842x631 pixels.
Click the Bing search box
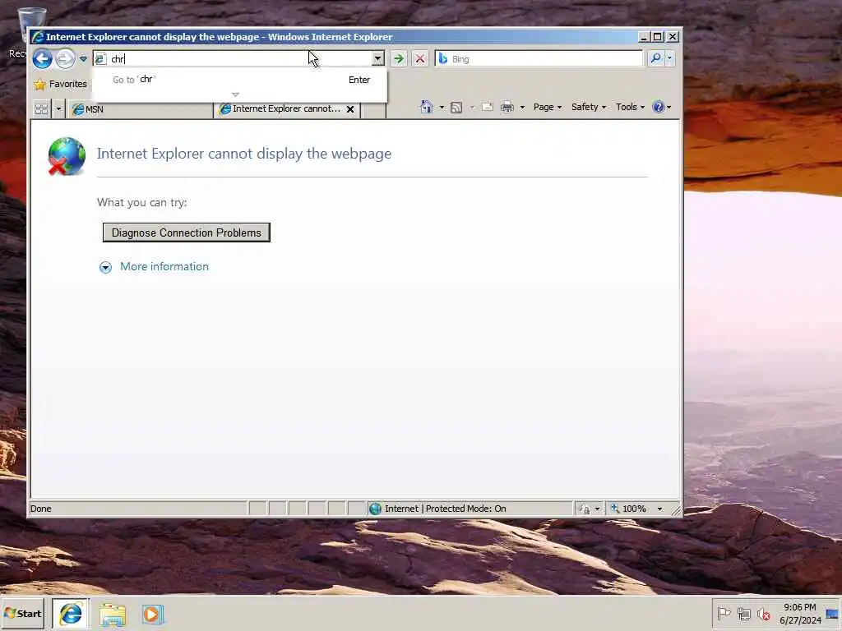(x=539, y=59)
